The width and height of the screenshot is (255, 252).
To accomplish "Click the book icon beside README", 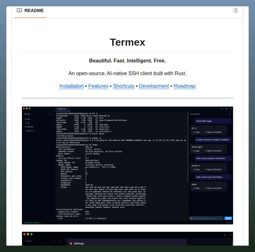I will (19, 10).
